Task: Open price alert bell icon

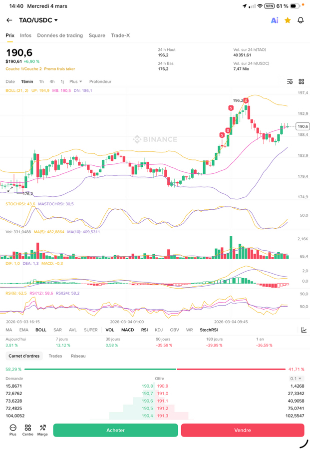Action: (x=301, y=20)
